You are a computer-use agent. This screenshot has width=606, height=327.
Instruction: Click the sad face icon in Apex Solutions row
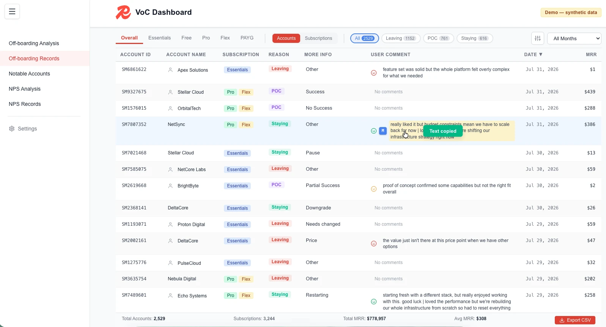pos(374,73)
